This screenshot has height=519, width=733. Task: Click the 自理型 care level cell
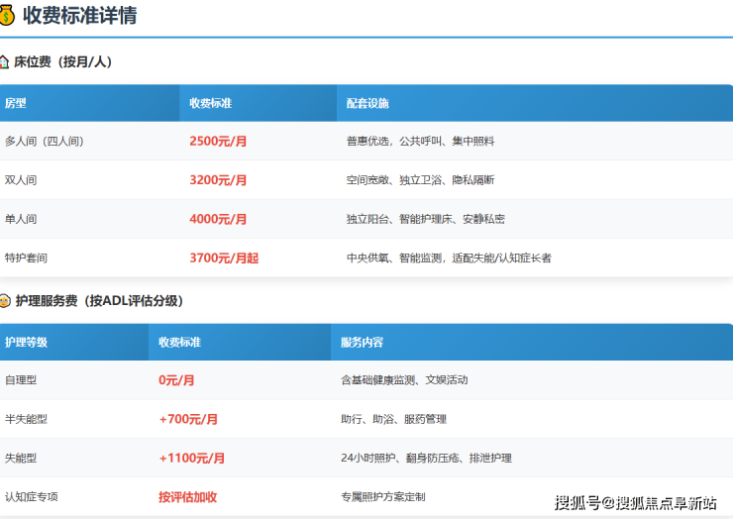tap(21, 379)
